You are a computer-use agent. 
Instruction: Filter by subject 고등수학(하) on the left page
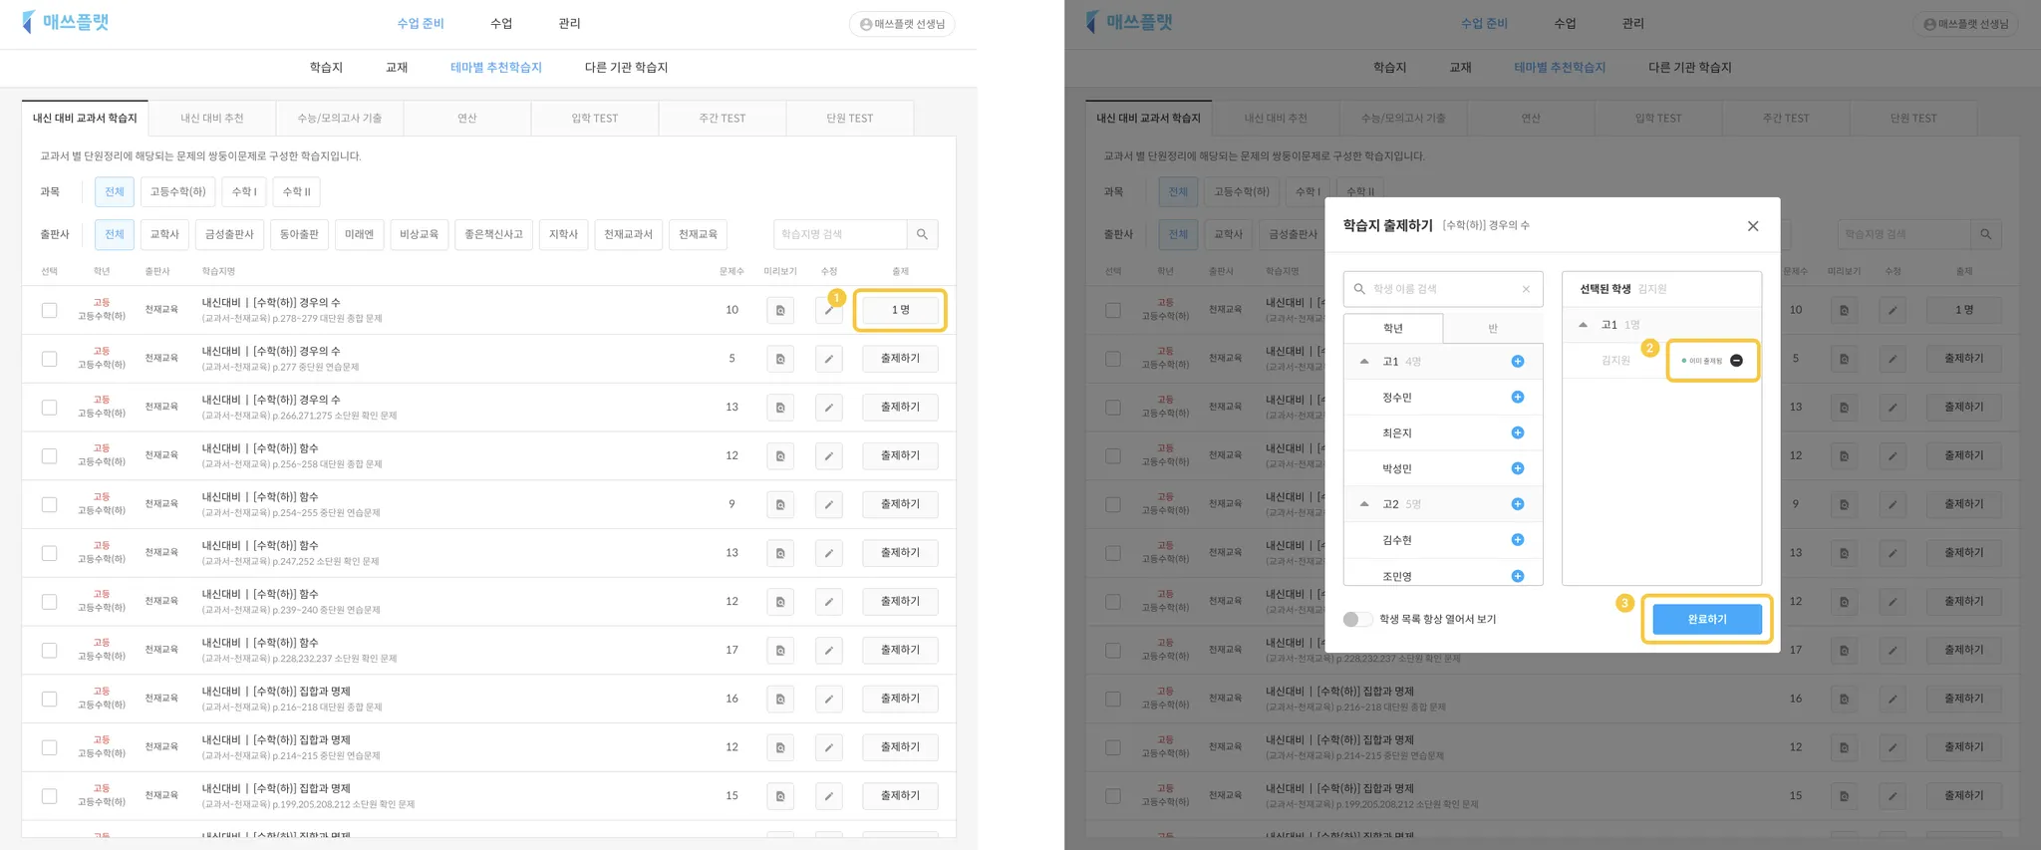coord(177,191)
